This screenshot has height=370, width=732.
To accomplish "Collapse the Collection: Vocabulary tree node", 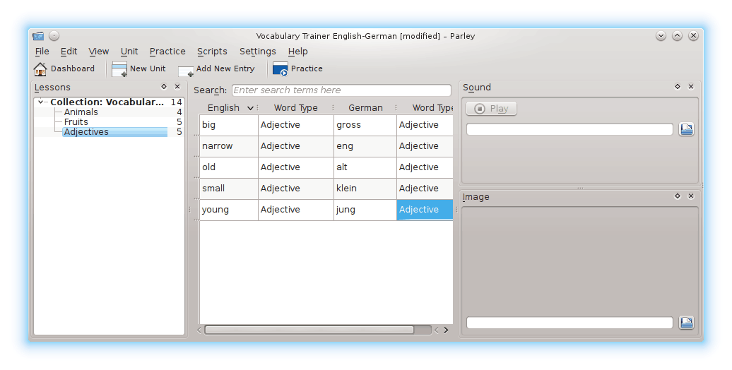I will point(42,102).
